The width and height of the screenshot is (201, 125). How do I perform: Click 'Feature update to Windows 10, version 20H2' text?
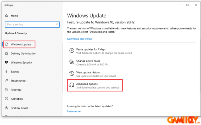[x=101, y=22]
